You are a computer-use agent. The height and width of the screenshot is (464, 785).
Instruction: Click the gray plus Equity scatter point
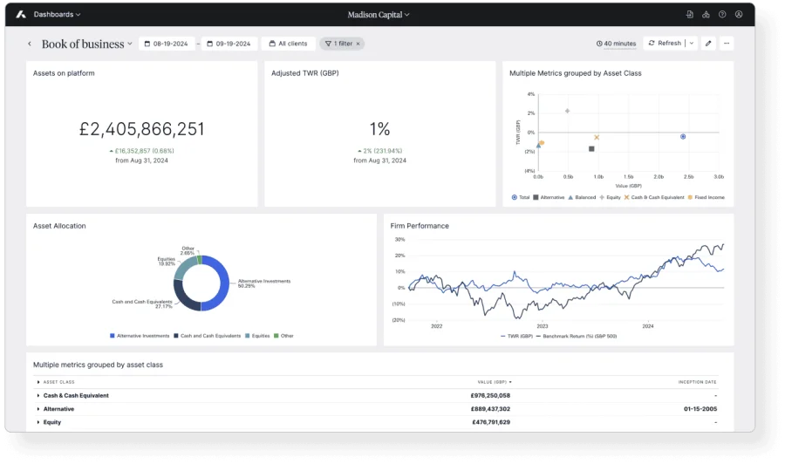coord(567,111)
